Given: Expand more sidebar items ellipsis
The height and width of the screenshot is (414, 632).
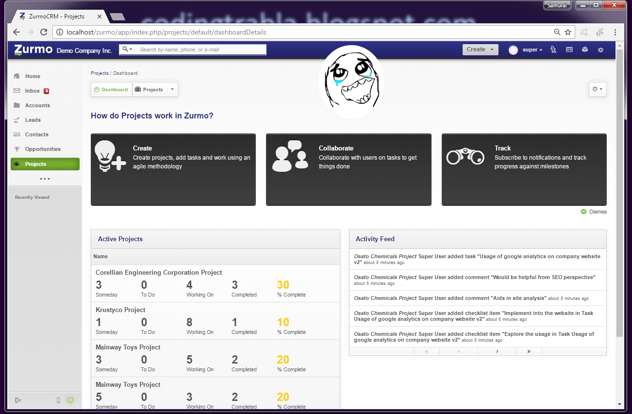Looking at the screenshot, I should (x=45, y=179).
